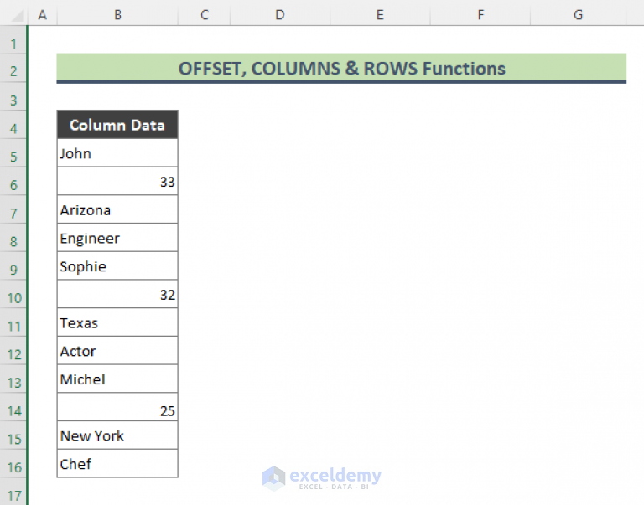The width and height of the screenshot is (644, 505).
Task: Select the cell containing 25
Action: [x=117, y=407]
